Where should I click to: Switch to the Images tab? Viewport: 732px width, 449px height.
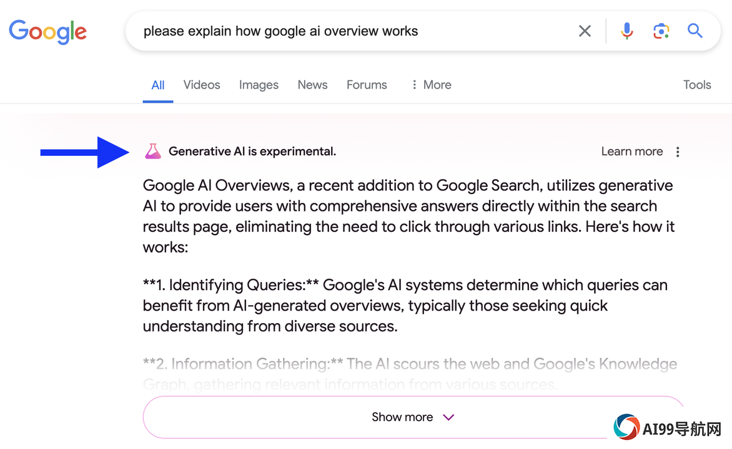pos(259,84)
